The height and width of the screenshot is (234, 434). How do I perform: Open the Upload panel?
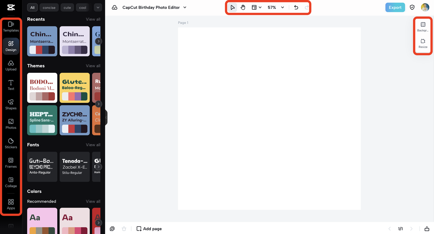(11, 66)
